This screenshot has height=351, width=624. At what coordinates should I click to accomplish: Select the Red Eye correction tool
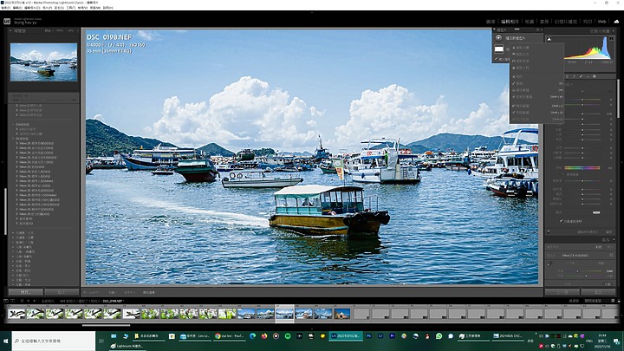click(588, 76)
